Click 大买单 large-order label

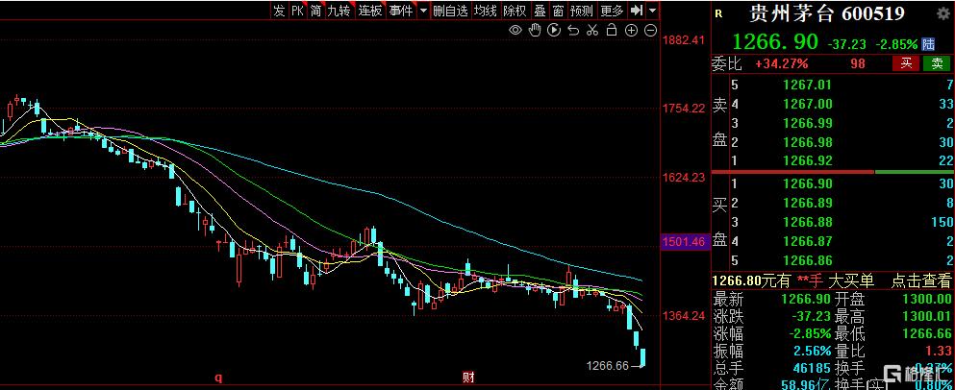click(x=851, y=280)
